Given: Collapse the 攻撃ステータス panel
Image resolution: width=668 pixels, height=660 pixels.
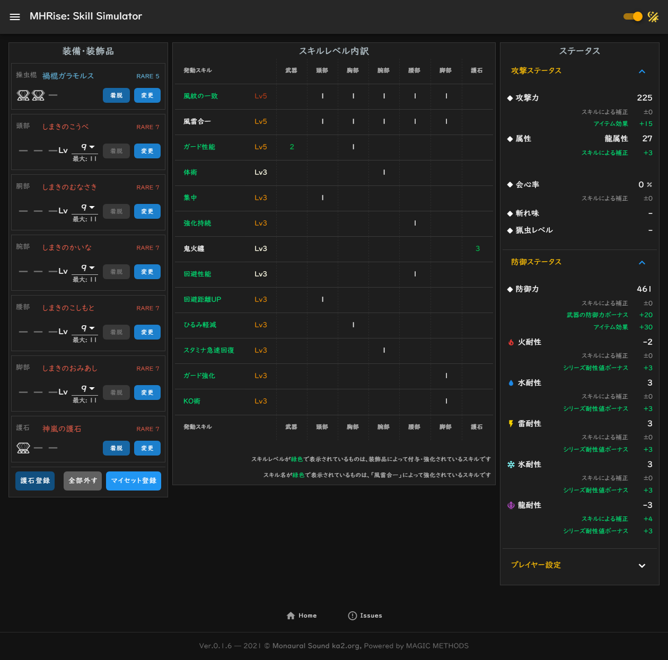Looking at the screenshot, I should coord(642,70).
